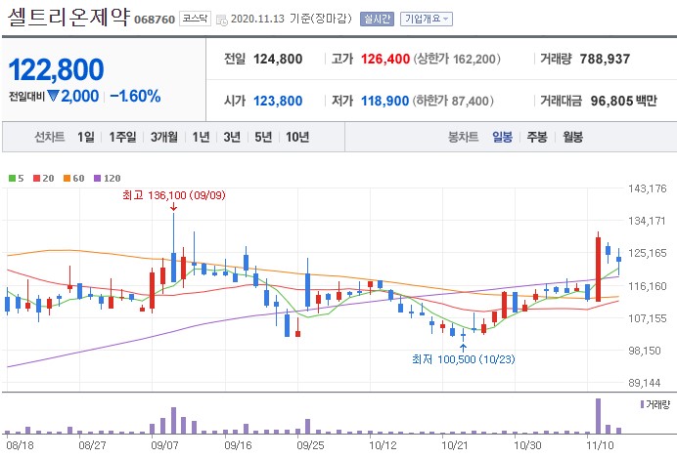This screenshot has height=458, width=677.
Task: Click the 상한가 162,200 upper limit text
Action: point(457,59)
